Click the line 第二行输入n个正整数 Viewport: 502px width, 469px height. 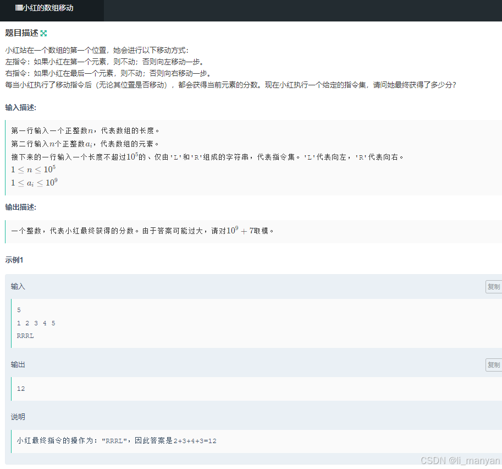pos(85,144)
